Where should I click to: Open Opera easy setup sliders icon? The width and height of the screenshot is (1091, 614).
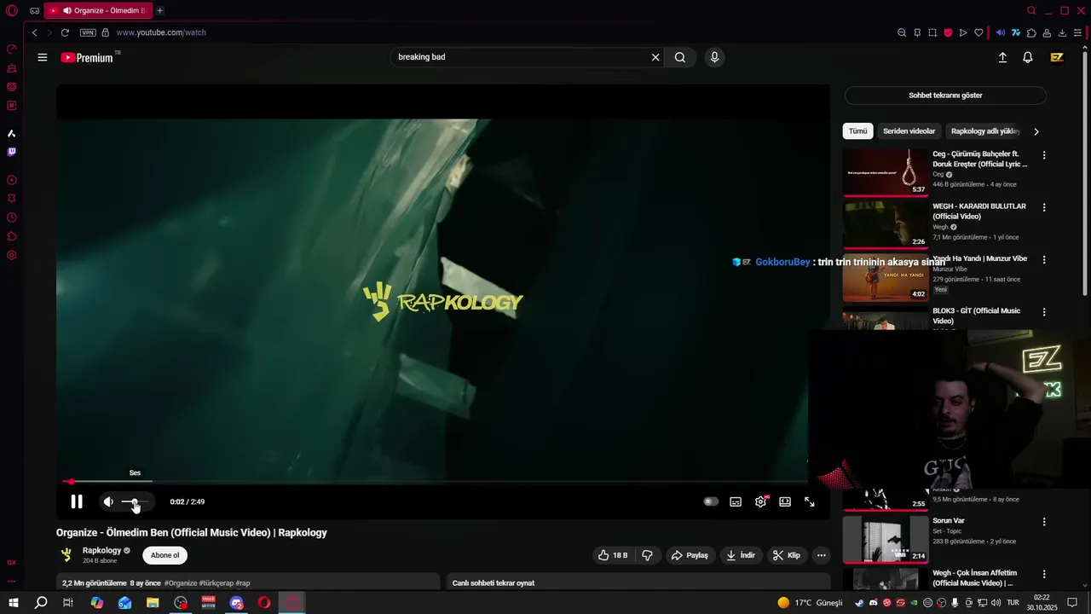pos(1077,32)
